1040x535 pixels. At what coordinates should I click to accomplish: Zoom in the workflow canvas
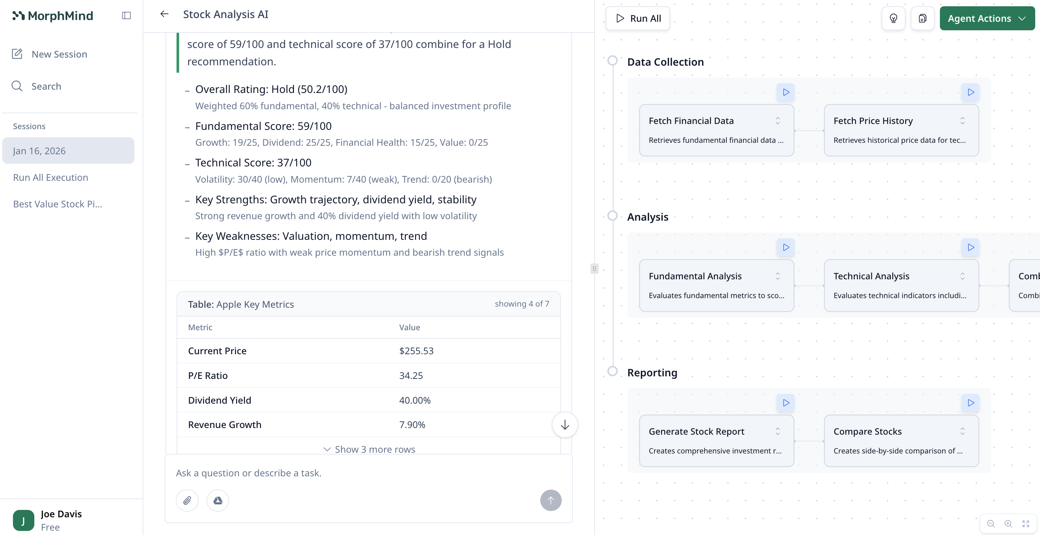coord(1008,523)
